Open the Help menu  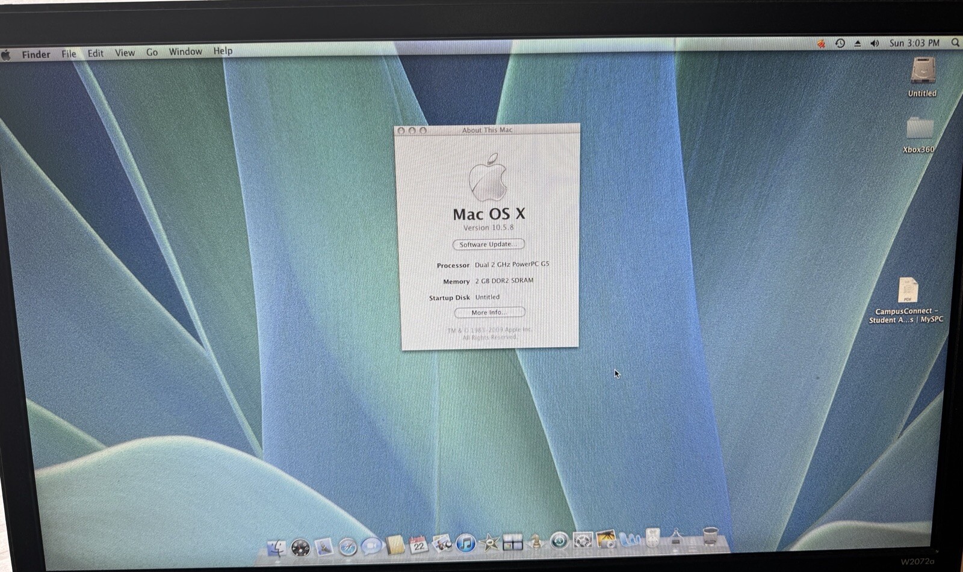coord(223,51)
